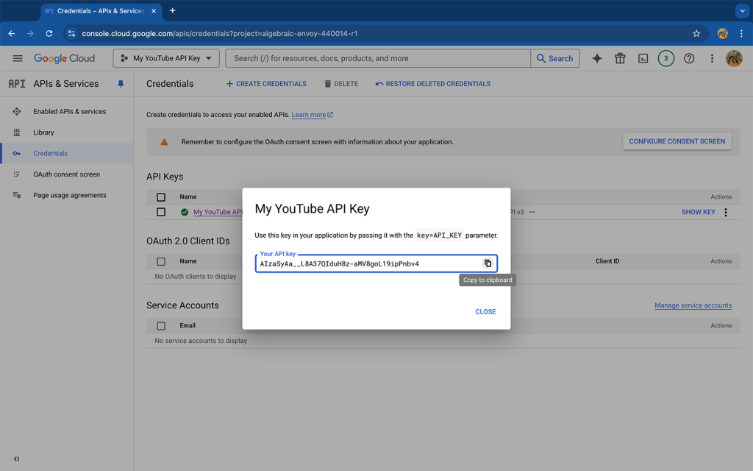Click the search bar for resources and docs

click(x=378, y=58)
